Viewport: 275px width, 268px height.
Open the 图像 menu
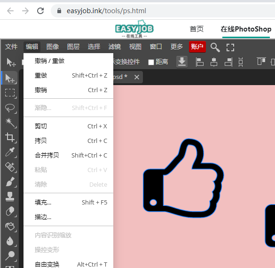point(53,47)
